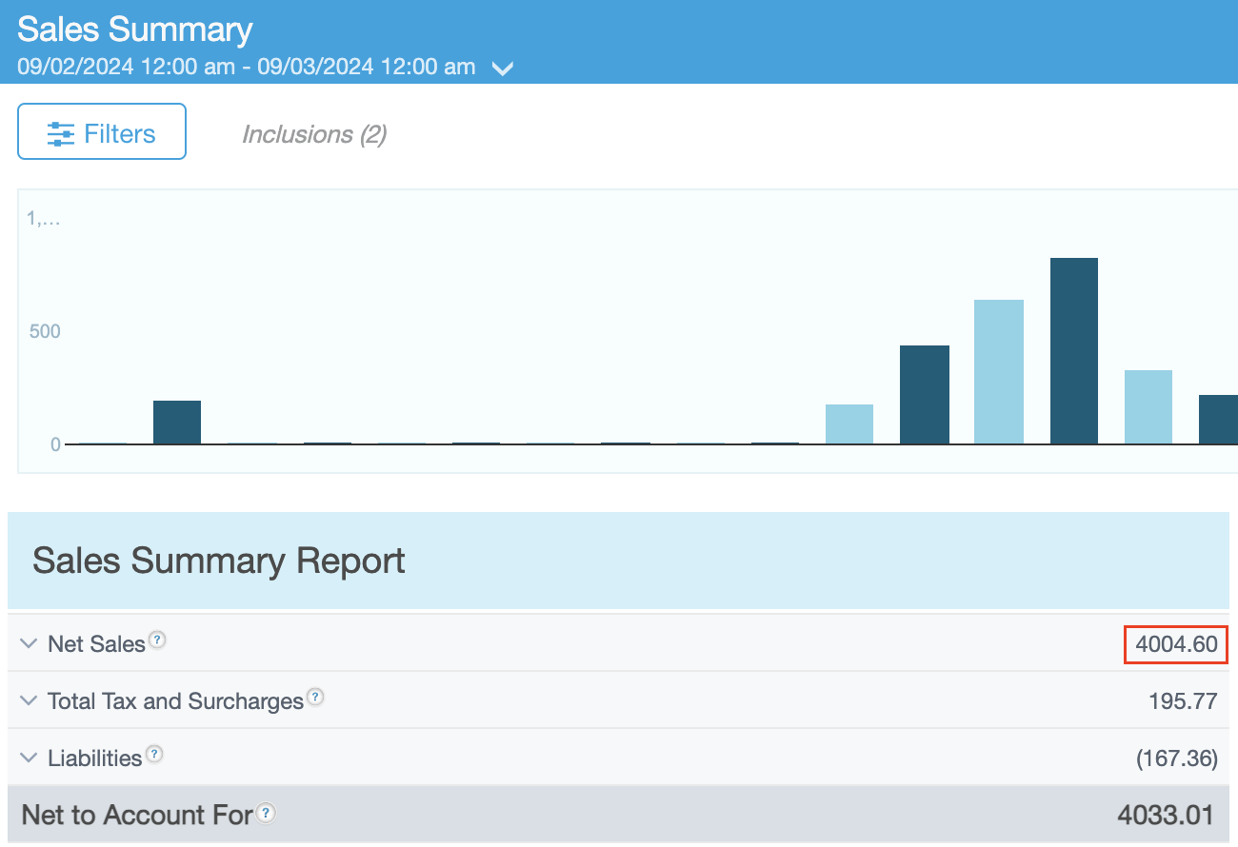Click the Net to Account For total 4033.01
Screen dimensions: 1238x847
(1166, 816)
